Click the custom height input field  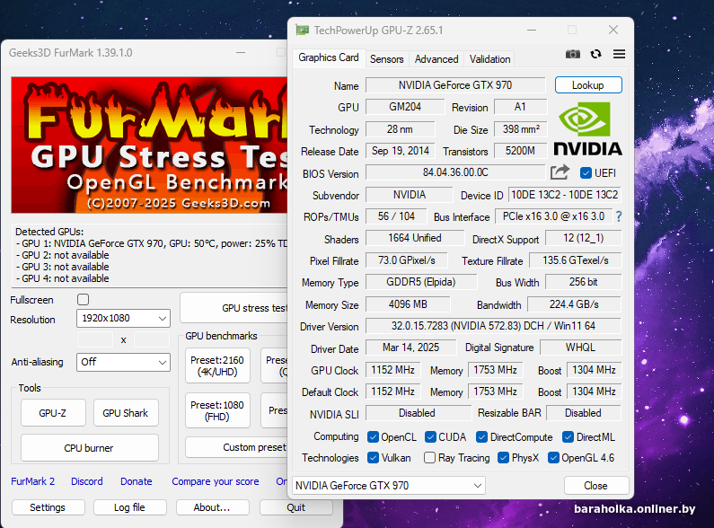point(152,339)
